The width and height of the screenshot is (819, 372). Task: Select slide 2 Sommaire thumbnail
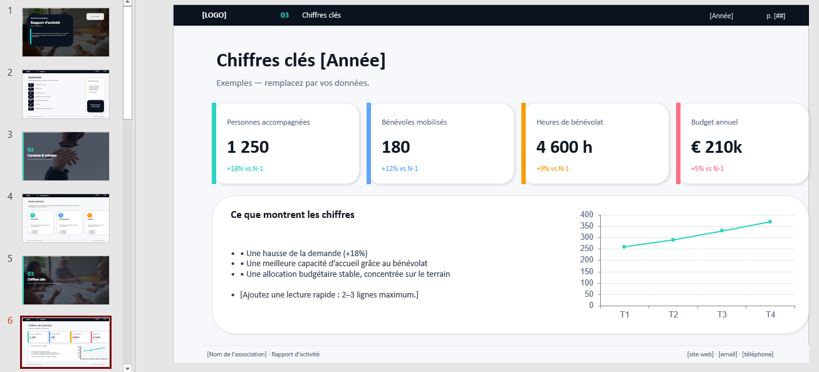[x=66, y=94]
